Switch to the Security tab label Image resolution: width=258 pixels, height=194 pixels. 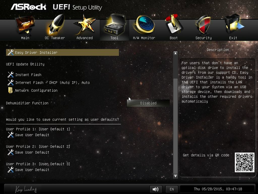coord(204,38)
